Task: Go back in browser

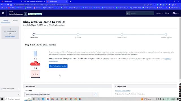Action: [x=2, y=5]
